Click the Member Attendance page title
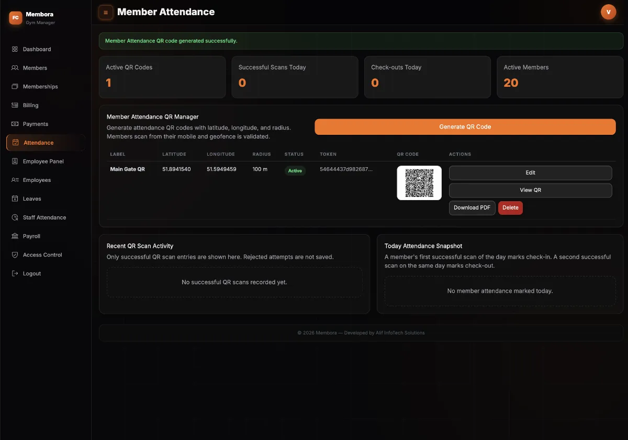The height and width of the screenshot is (440, 628). [166, 11]
